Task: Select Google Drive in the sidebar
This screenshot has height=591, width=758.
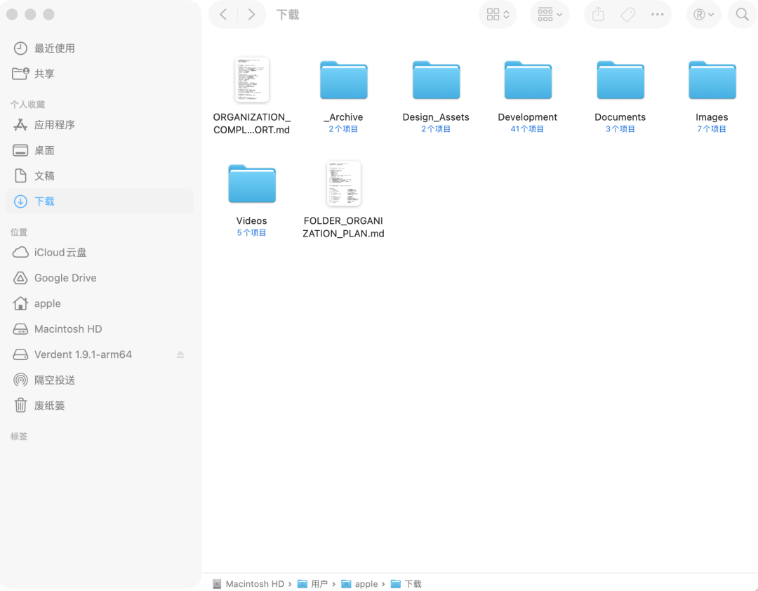Action: coord(65,278)
